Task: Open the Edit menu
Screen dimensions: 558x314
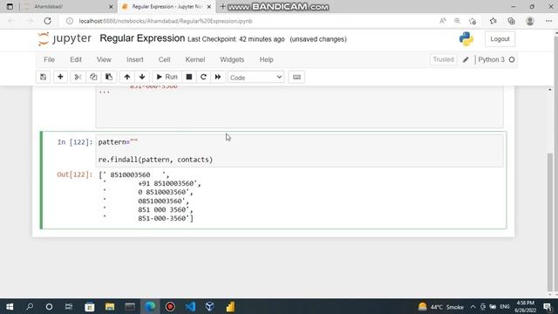Action: click(x=76, y=60)
